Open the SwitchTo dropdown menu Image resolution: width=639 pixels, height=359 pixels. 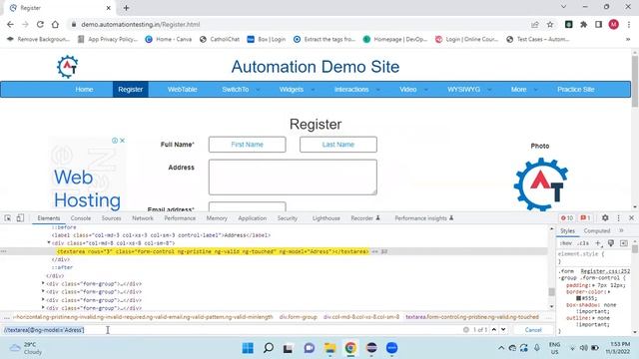click(x=241, y=90)
